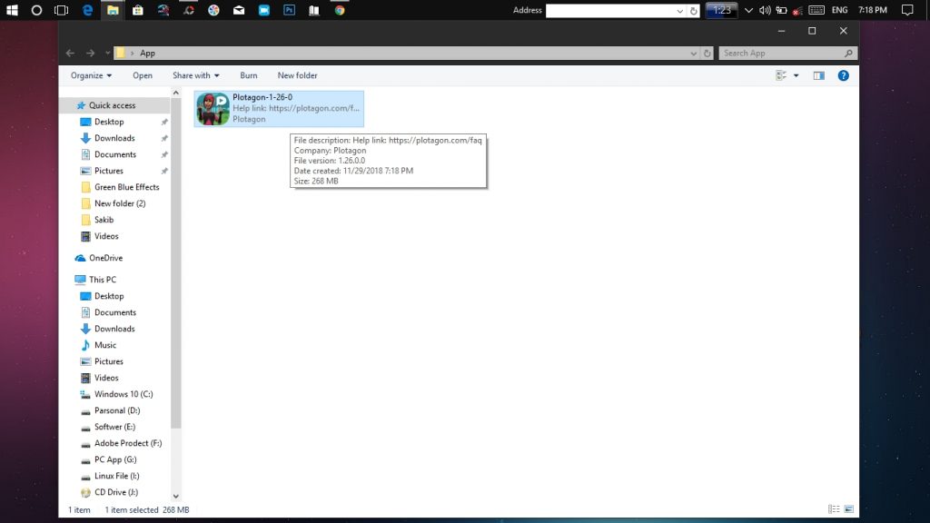Open CD Drive (J:)

pyautogui.click(x=115, y=492)
